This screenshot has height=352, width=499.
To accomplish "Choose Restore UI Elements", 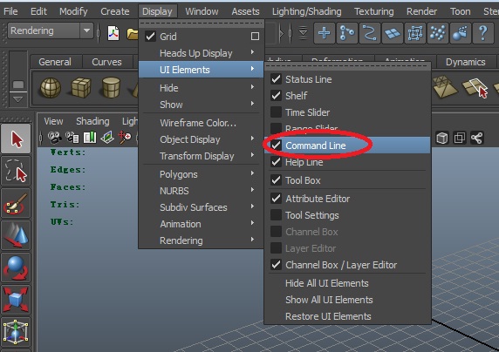I will point(328,316).
